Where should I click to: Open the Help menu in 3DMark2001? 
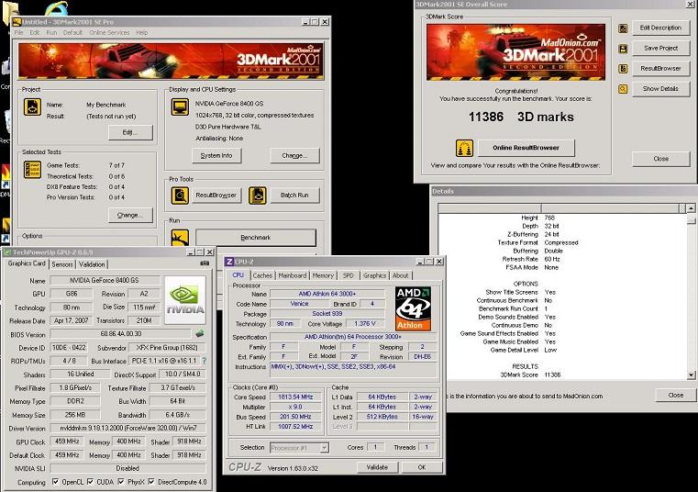[x=142, y=32]
